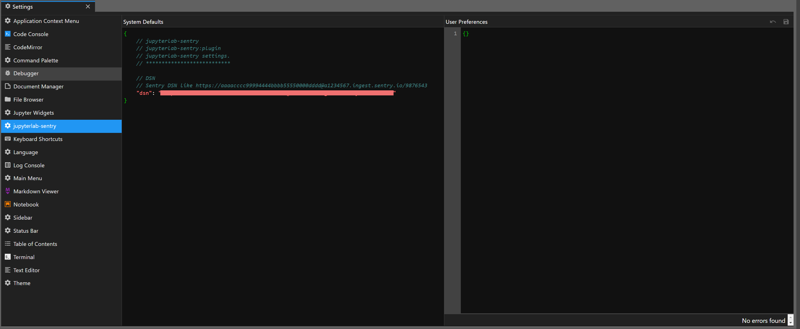Click scroll-up arrow beside No errors found
The image size is (800, 329).
[x=791, y=317]
